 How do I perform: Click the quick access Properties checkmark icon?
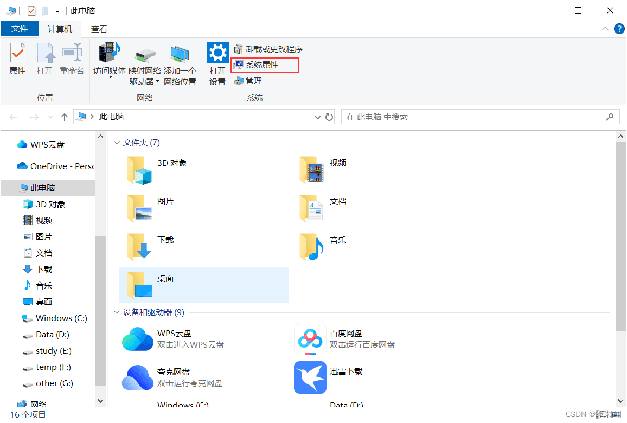(31, 11)
